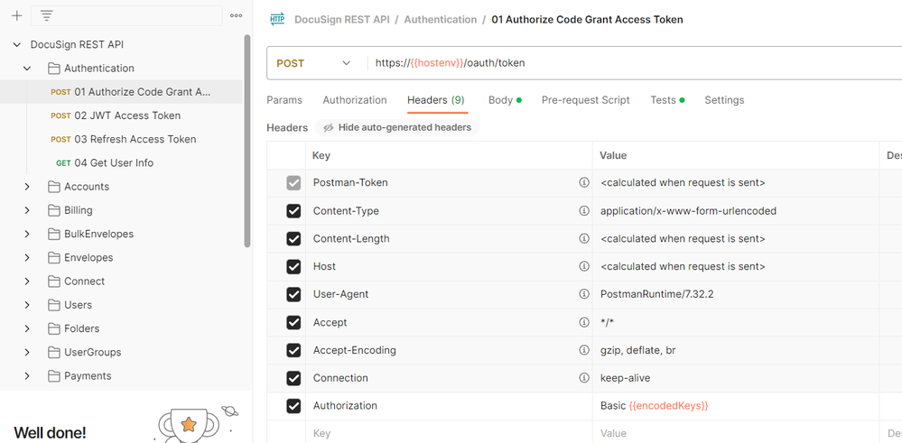The image size is (902, 443).
Task: Disable the Authorization header checkbox
Action: point(293,406)
